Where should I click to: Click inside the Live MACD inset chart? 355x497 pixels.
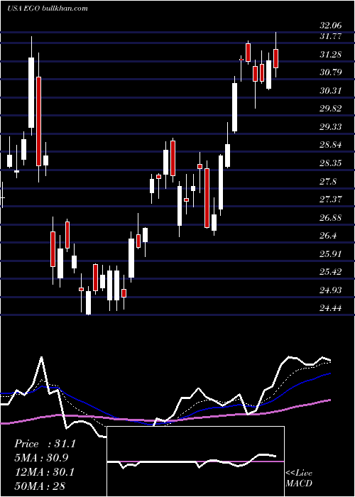pos(195,461)
